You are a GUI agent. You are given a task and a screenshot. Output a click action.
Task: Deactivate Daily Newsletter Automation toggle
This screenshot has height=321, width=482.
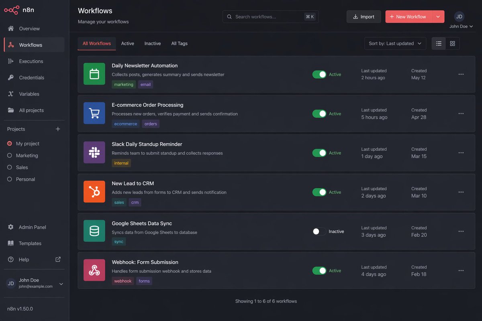pyautogui.click(x=319, y=74)
